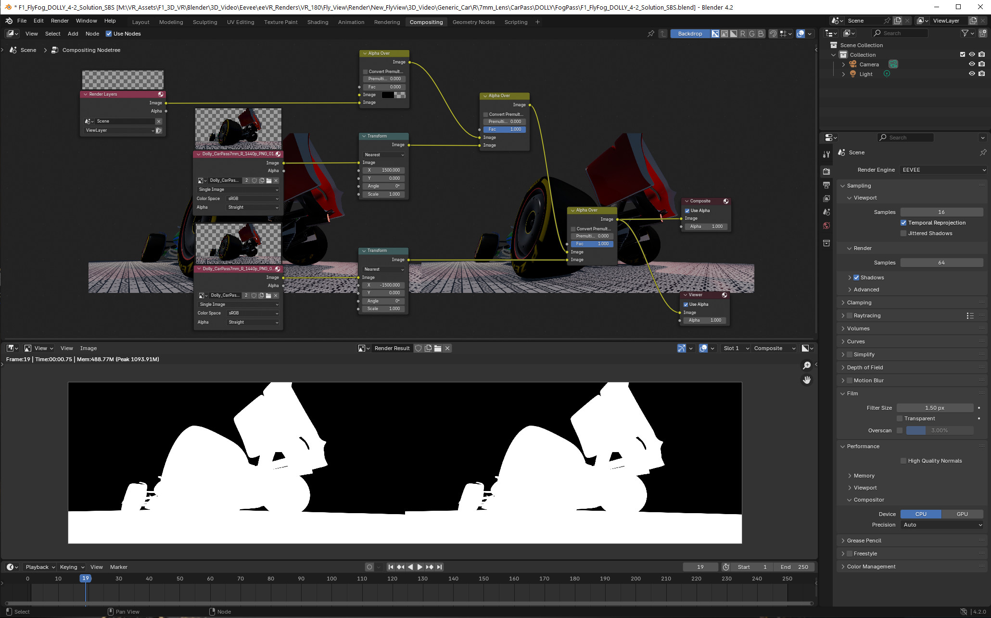991x618 pixels.
Task: Toggle Use Alpha on the Composite node
Action: point(687,211)
